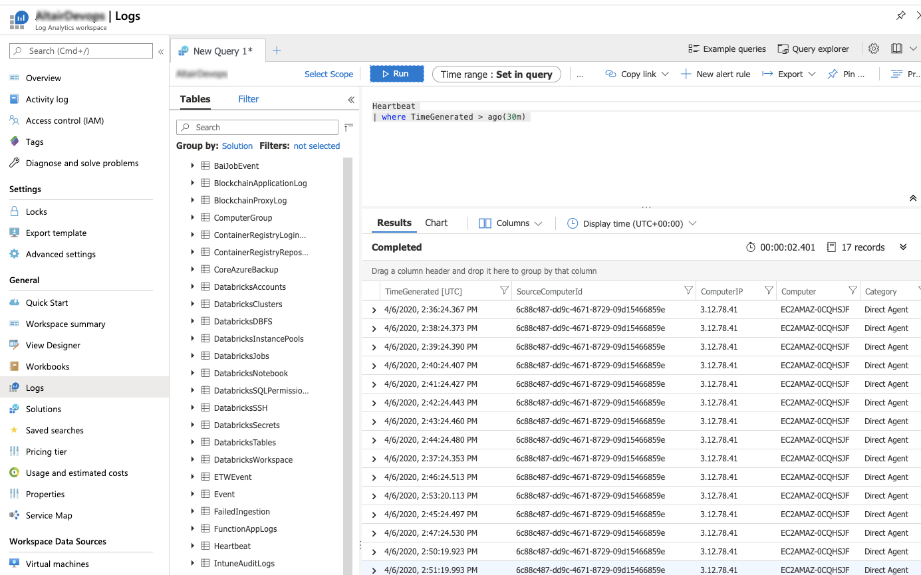Select the New Query 1 tab
Screen dimensions: 921x575
217,51
